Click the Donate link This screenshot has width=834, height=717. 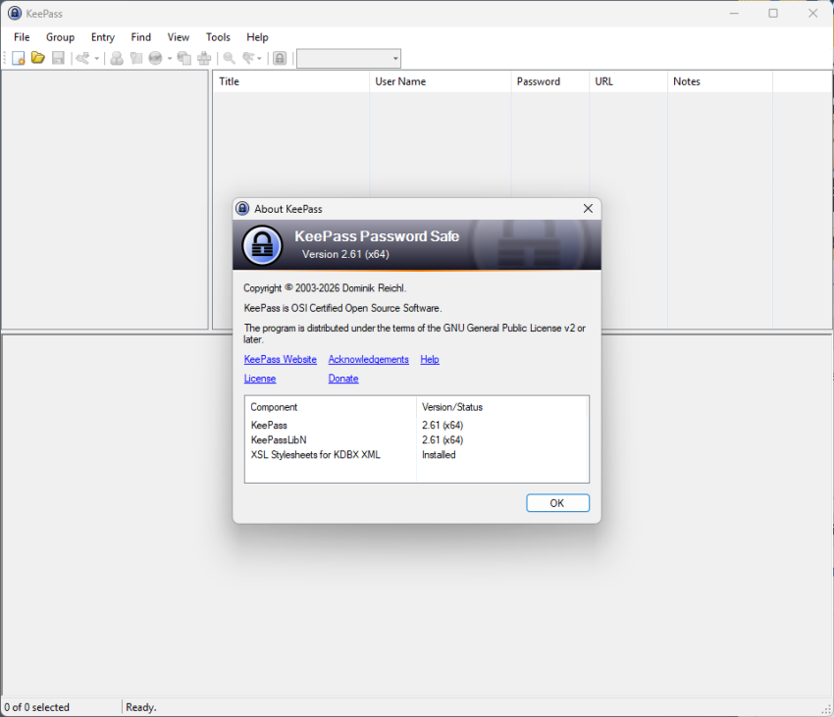tap(342, 379)
